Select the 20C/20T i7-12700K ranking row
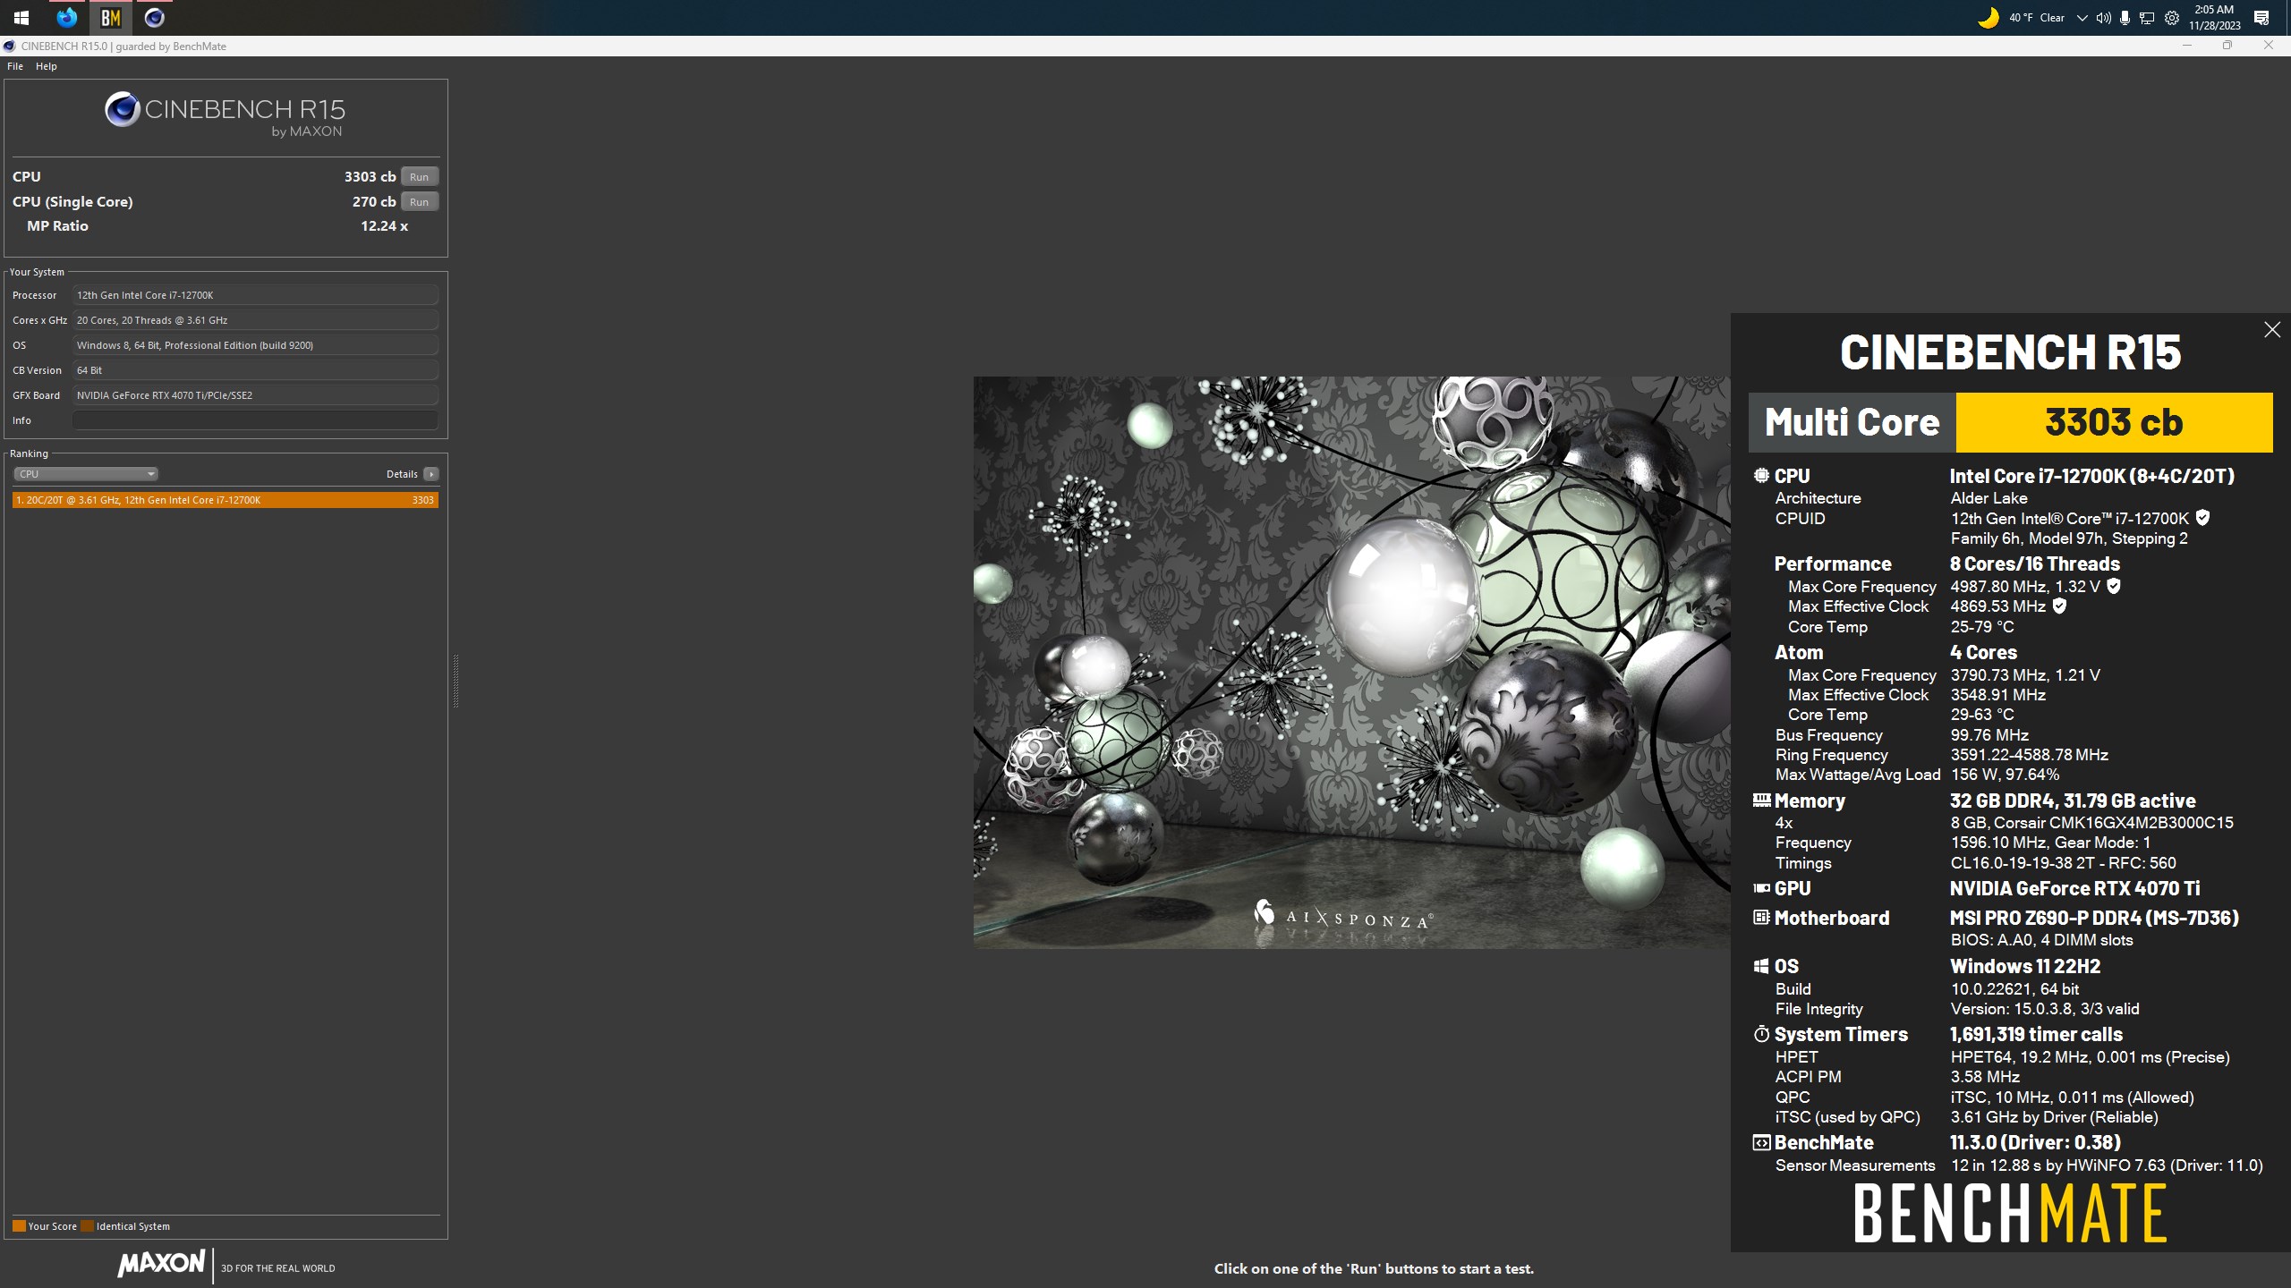 click(x=226, y=500)
